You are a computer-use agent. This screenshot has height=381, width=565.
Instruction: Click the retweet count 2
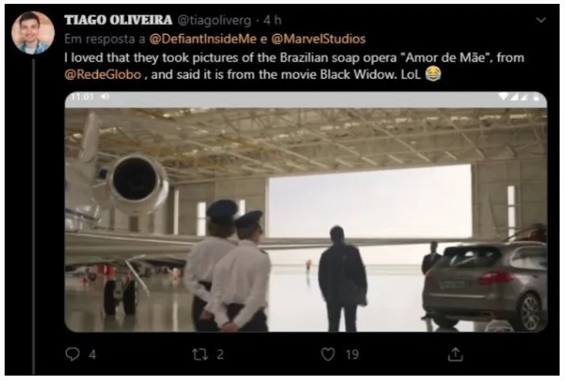pyautogui.click(x=220, y=355)
